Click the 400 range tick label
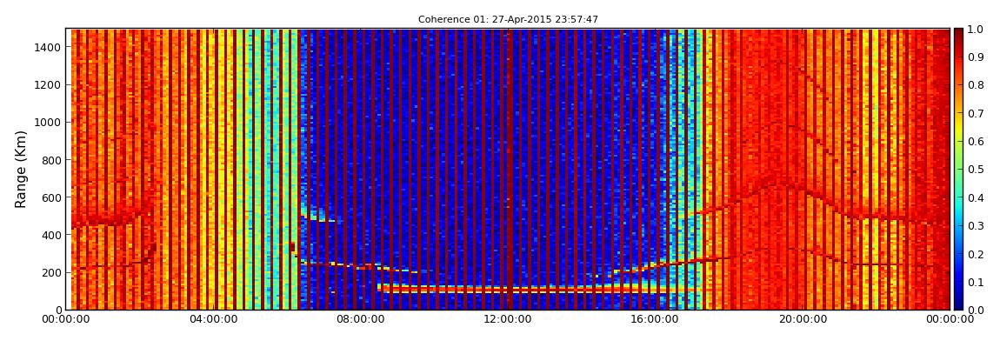Image resolution: width=1000 pixels, height=354 pixels. point(51,236)
